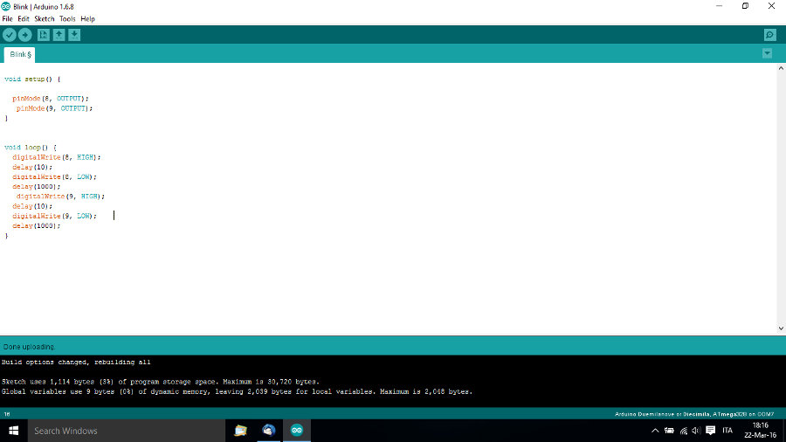The width and height of the screenshot is (786, 442).
Task: Click the Wi-Fi network tray icon
Action: [x=684, y=431]
